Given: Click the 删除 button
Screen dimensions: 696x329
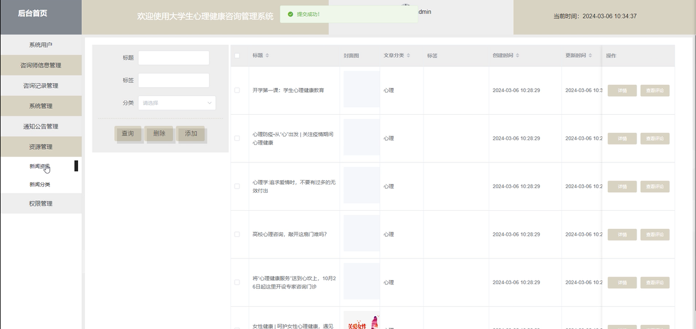Looking at the screenshot, I should (x=160, y=134).
